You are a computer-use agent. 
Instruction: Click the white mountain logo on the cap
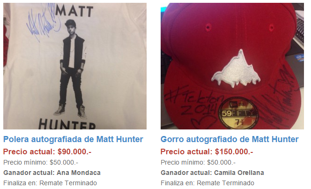tap(236, 68)
